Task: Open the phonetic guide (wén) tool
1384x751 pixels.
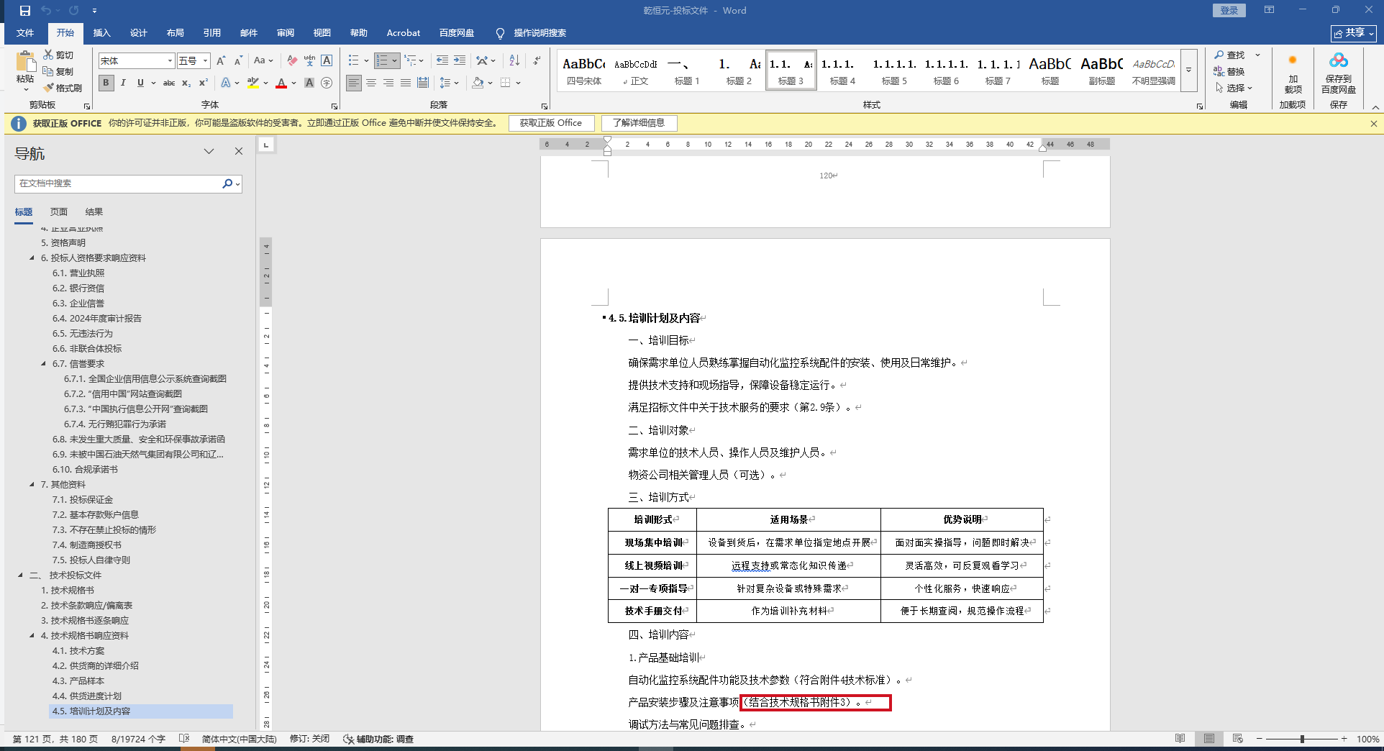Action: pyautogui.click(x=309, y=61)
